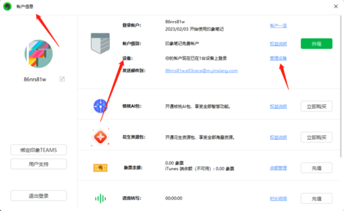This screenshot has width=344, height=211.
Task: Click the iTunes 端余额 text line
Action: (x=200, y=169)
